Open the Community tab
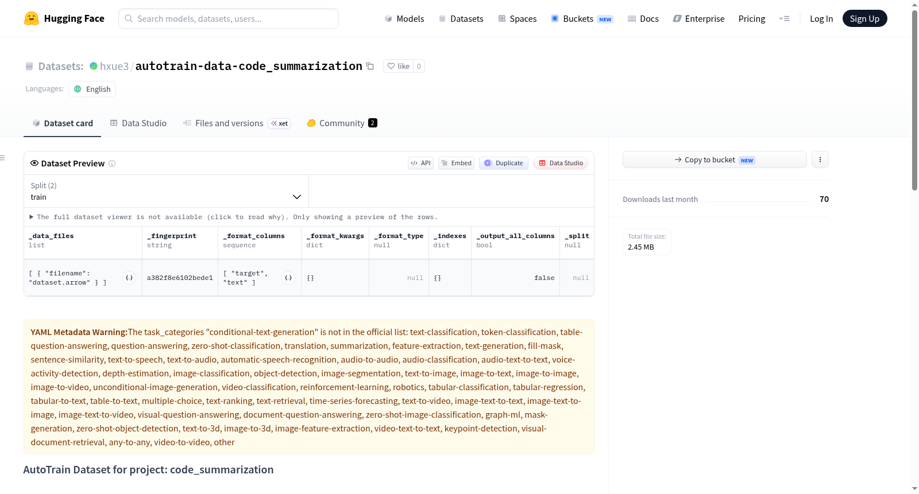The height and width of the screenshot is (494, 919). 342,123
